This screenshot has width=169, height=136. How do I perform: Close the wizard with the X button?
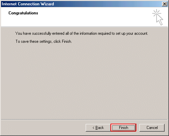[165, 4]
